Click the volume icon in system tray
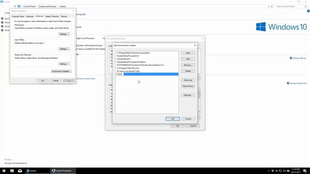310x174 pixels. (284, 171)
